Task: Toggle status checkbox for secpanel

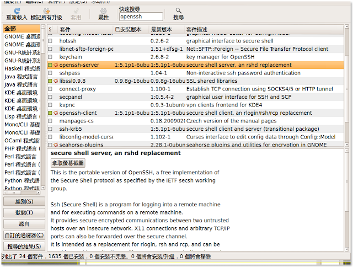Action: point(50,97)
